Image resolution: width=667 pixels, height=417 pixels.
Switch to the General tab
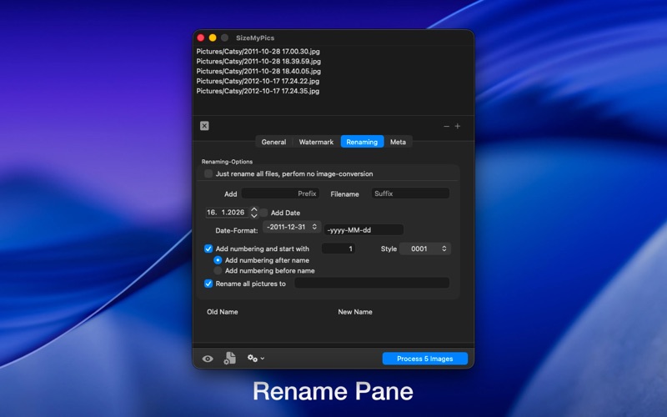273,142
